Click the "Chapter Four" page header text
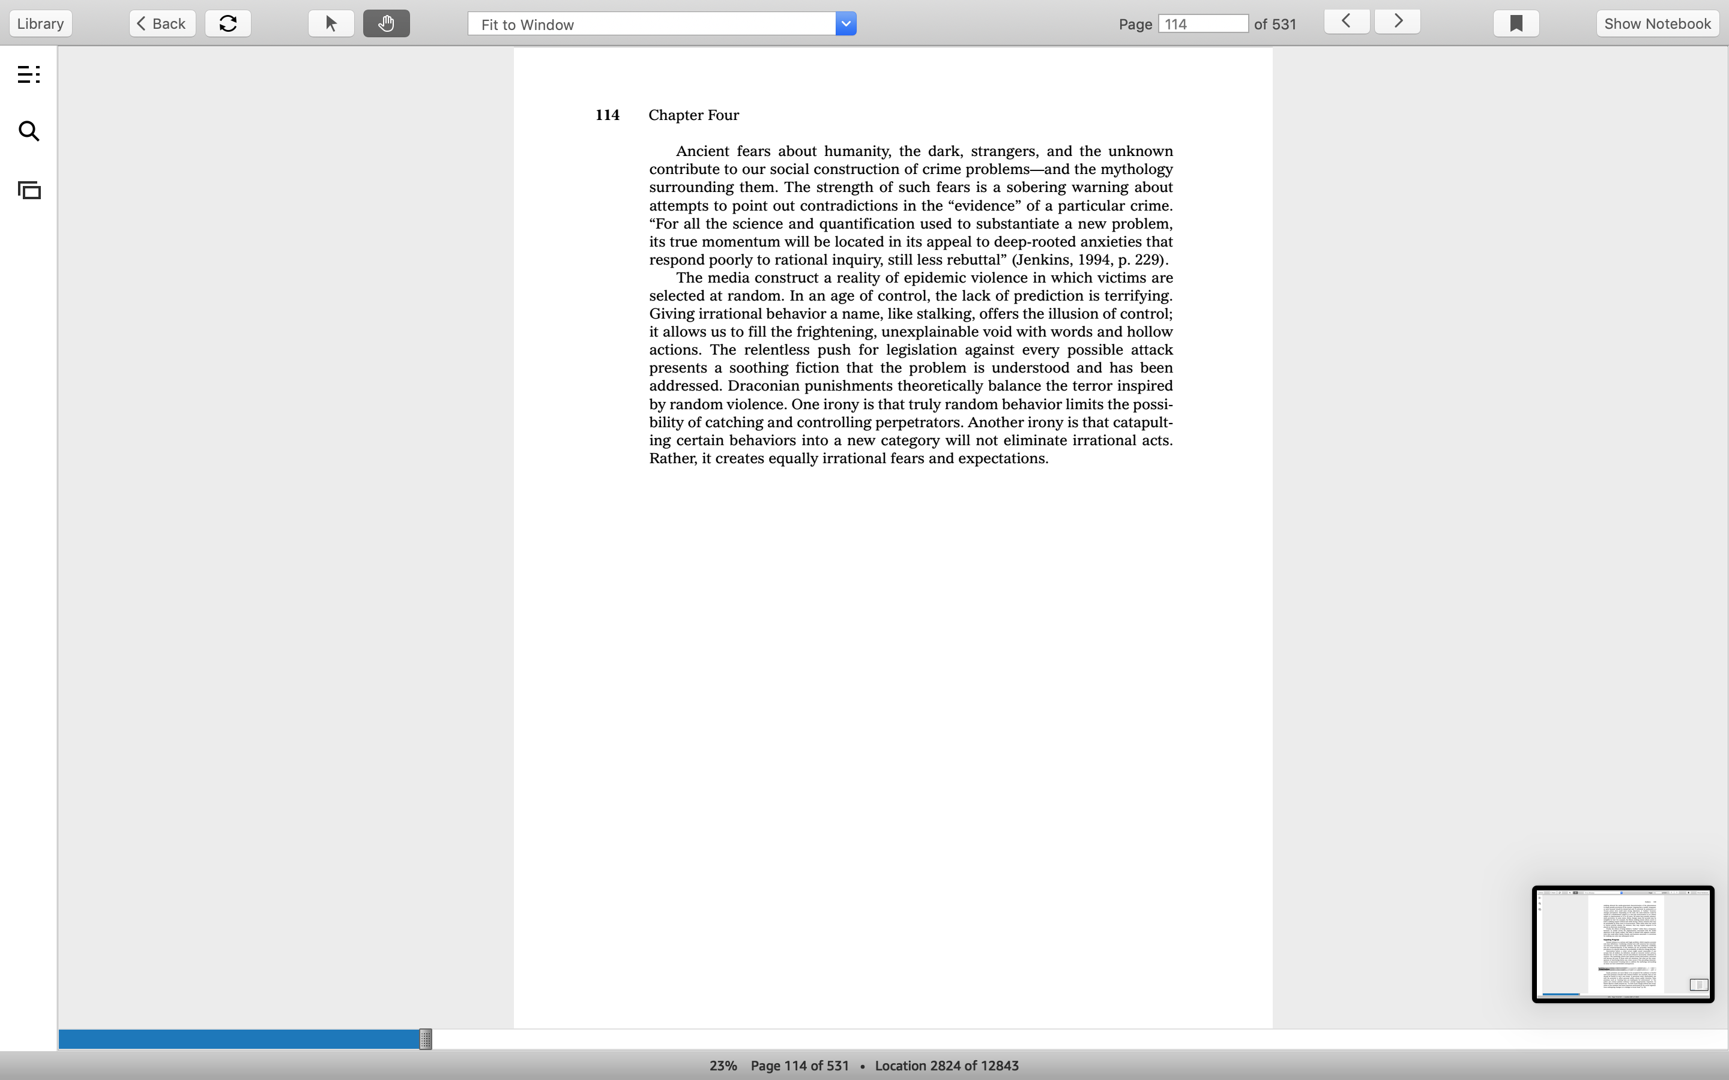The height and width of the screenshot is (1080, 1729). [x=694, y=115]
